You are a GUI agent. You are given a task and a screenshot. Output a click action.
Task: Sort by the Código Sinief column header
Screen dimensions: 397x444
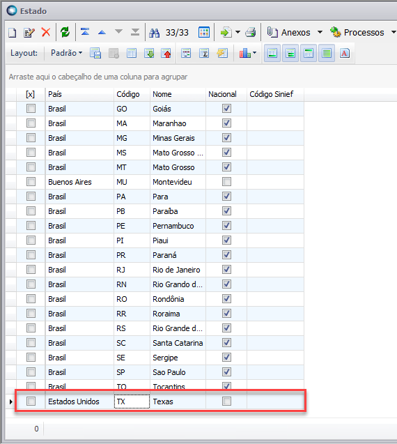click(x=275, y=94)
